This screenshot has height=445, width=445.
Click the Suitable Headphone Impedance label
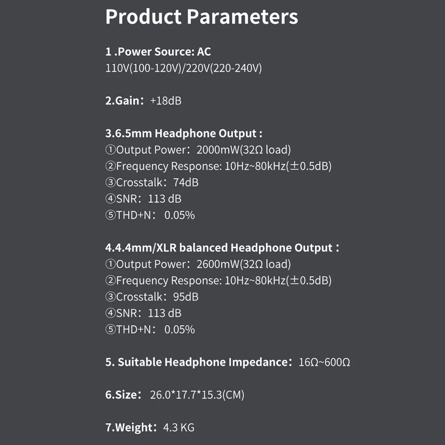point(198,362)
